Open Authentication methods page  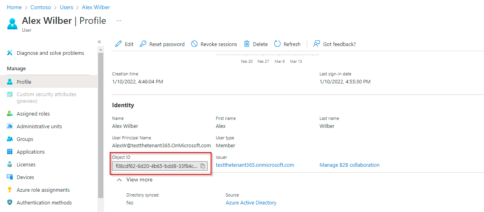(44, 202)
